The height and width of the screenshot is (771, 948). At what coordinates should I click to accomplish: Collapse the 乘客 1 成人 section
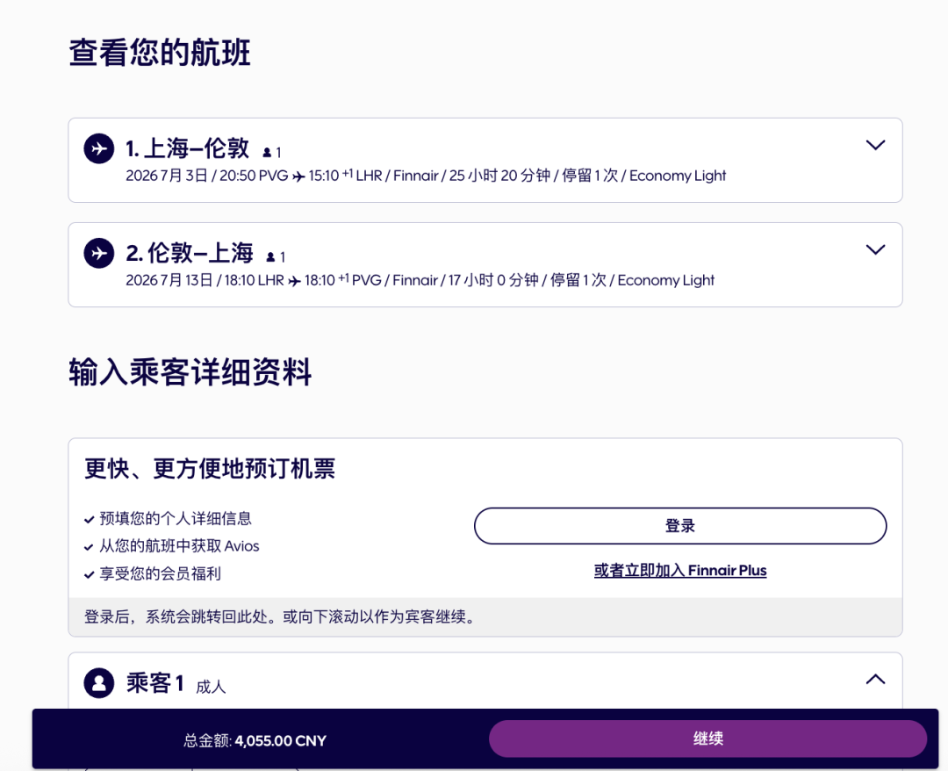(875, 679)
